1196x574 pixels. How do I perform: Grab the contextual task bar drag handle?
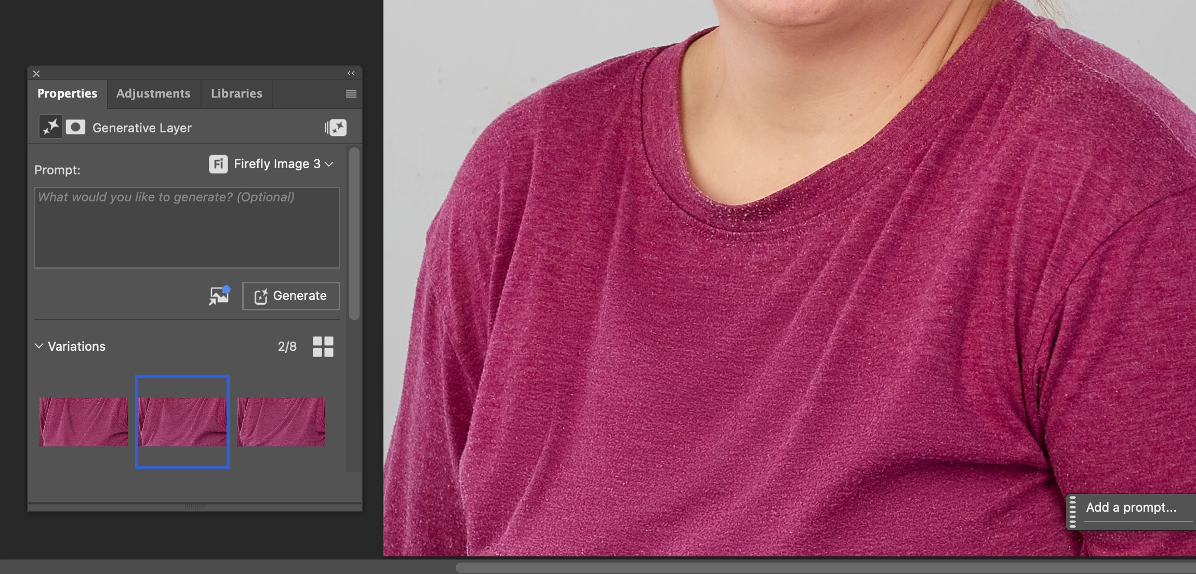(x=1073, y=512)
